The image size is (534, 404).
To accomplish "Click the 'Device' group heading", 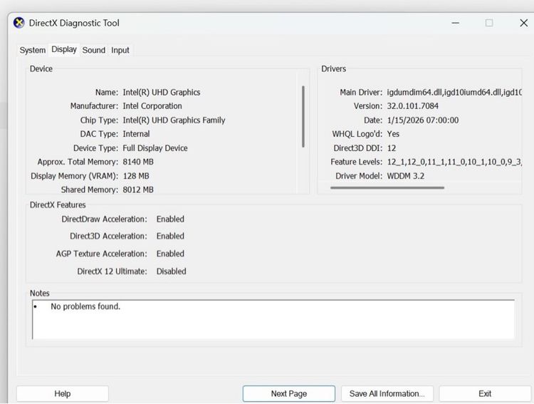I will click(x=41, y=68).
